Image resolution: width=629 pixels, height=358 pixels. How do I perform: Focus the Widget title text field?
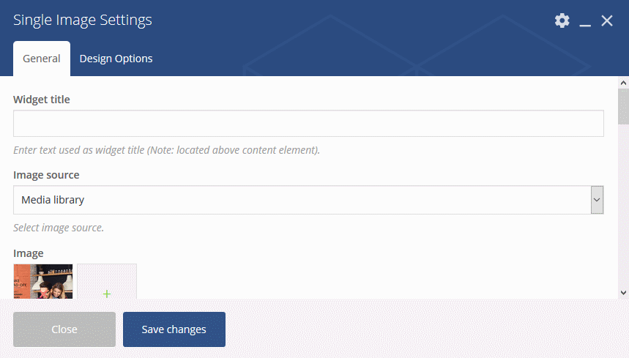coord(308,124)
